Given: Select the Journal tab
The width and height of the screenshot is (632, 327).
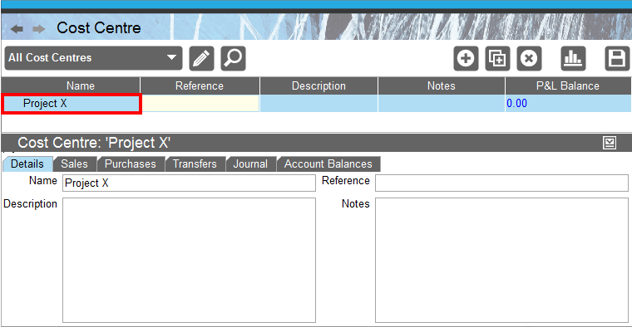Looking at the screenshot, I should [250, 164].
